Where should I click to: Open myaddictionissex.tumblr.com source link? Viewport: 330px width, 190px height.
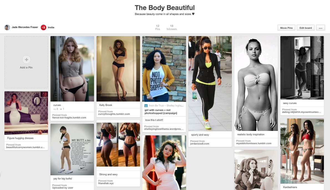(x=254, y=143)
